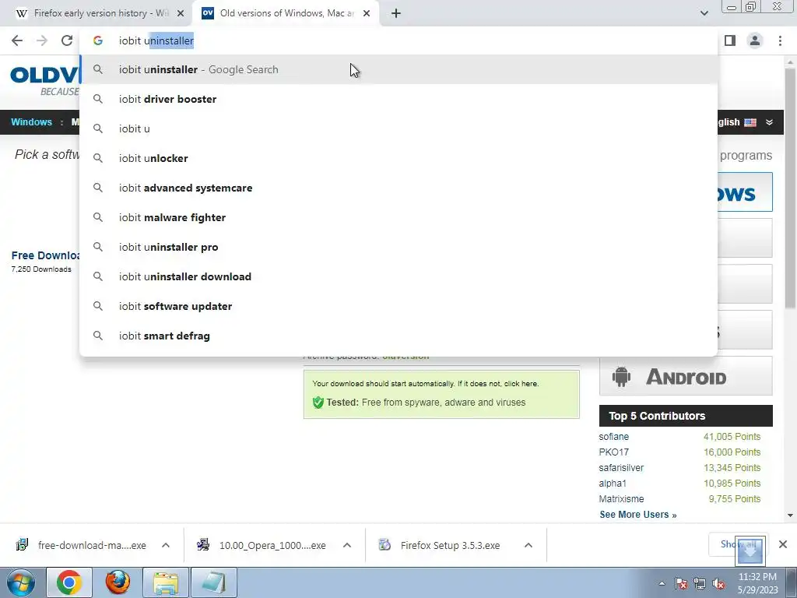Reload the current page
Screen dimensions: 797x598
pyautogui.click(x=67, y=40)
